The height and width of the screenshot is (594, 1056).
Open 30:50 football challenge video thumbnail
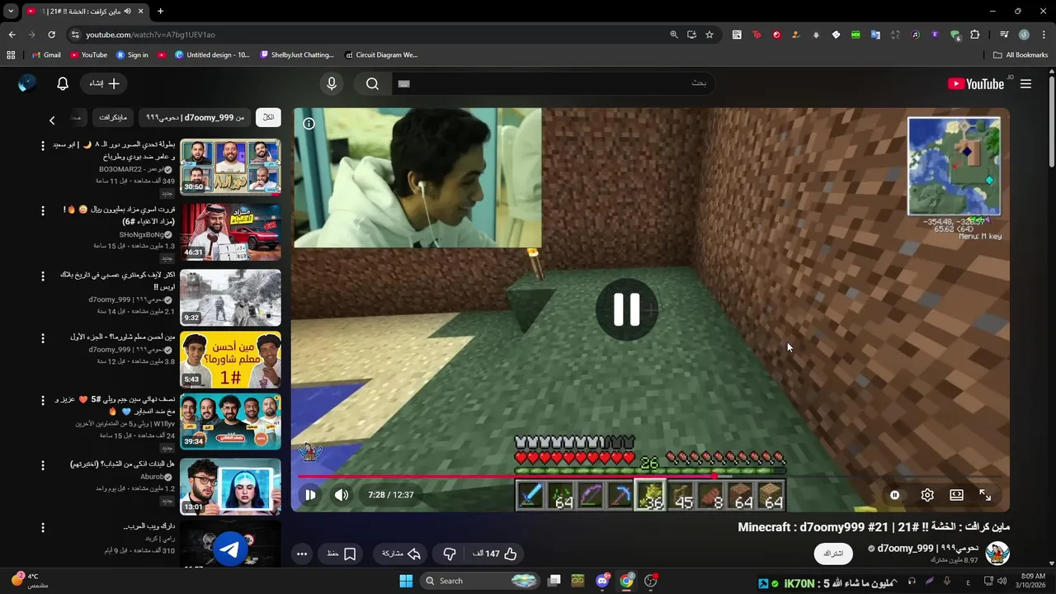pyautogui.click(x=230, y=167)
